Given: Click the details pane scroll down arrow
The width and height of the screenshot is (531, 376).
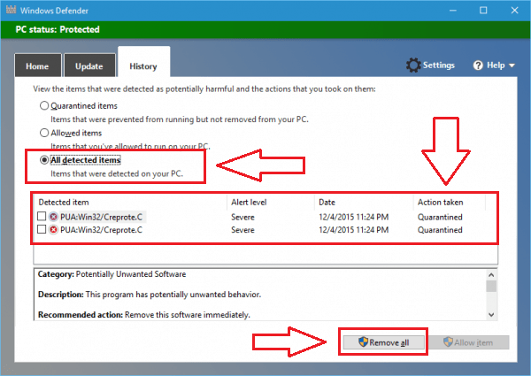Looking at the screenshot, I should [x=491, y=315].
